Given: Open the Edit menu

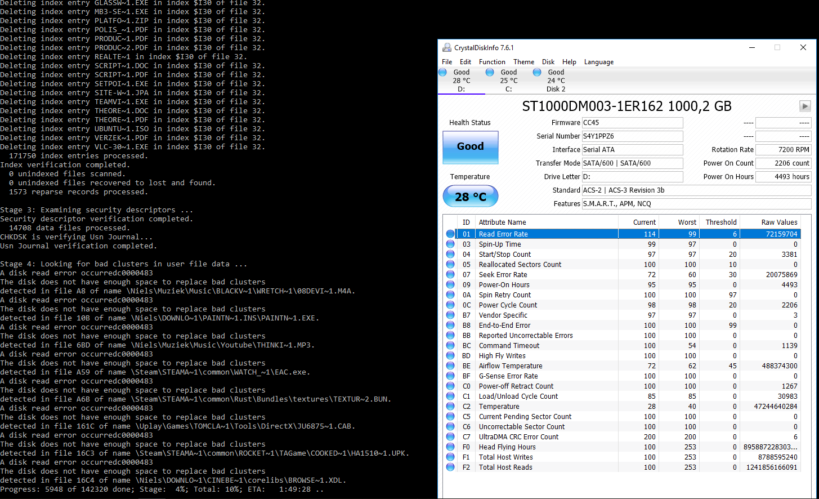Looking at the screenshot, I should click(466, 62).
